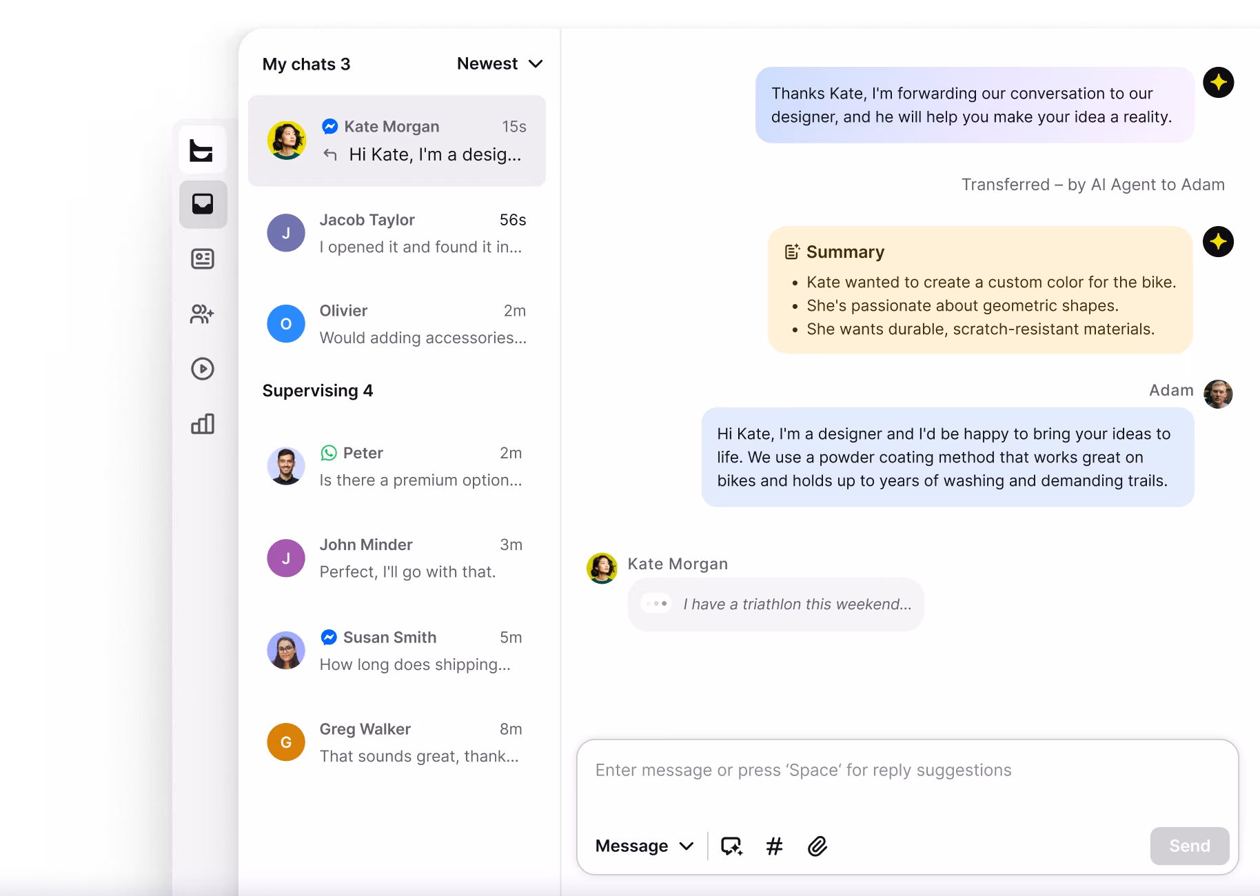Click the Messenger icon beside Susan Smith

329,638
